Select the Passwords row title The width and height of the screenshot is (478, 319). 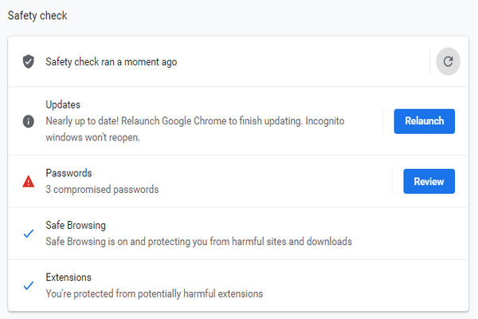[69, 173]
